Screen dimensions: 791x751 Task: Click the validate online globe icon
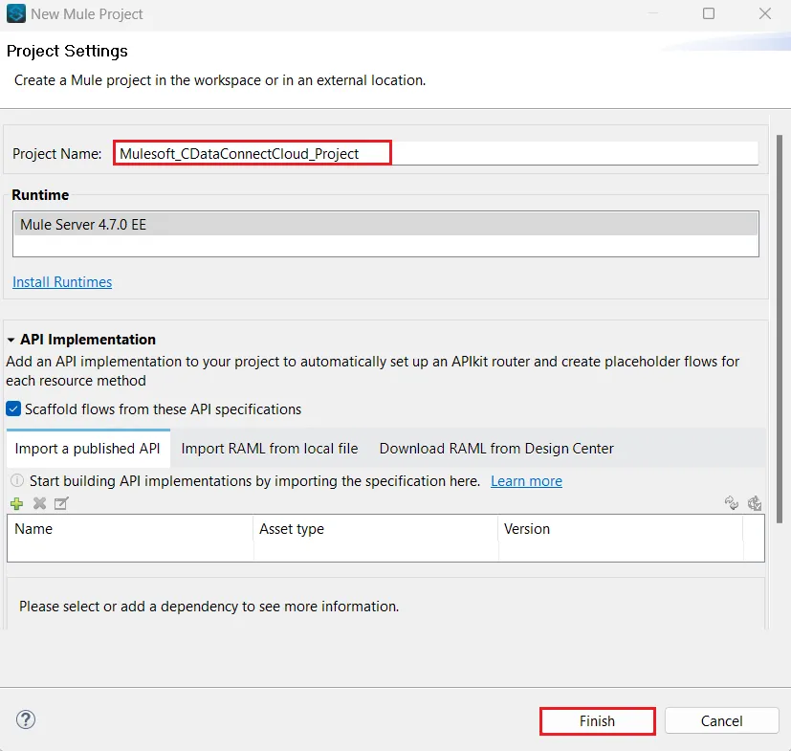(755, 502)
